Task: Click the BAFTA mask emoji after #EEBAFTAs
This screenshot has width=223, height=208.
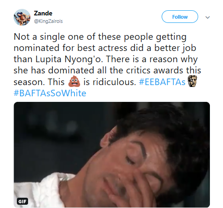Action: (x=192, y=81)
